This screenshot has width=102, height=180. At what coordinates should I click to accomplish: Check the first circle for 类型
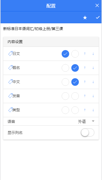(x=65, y=110)
